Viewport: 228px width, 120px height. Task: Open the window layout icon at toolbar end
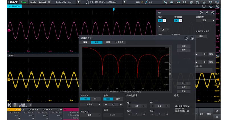coord(217,2)
